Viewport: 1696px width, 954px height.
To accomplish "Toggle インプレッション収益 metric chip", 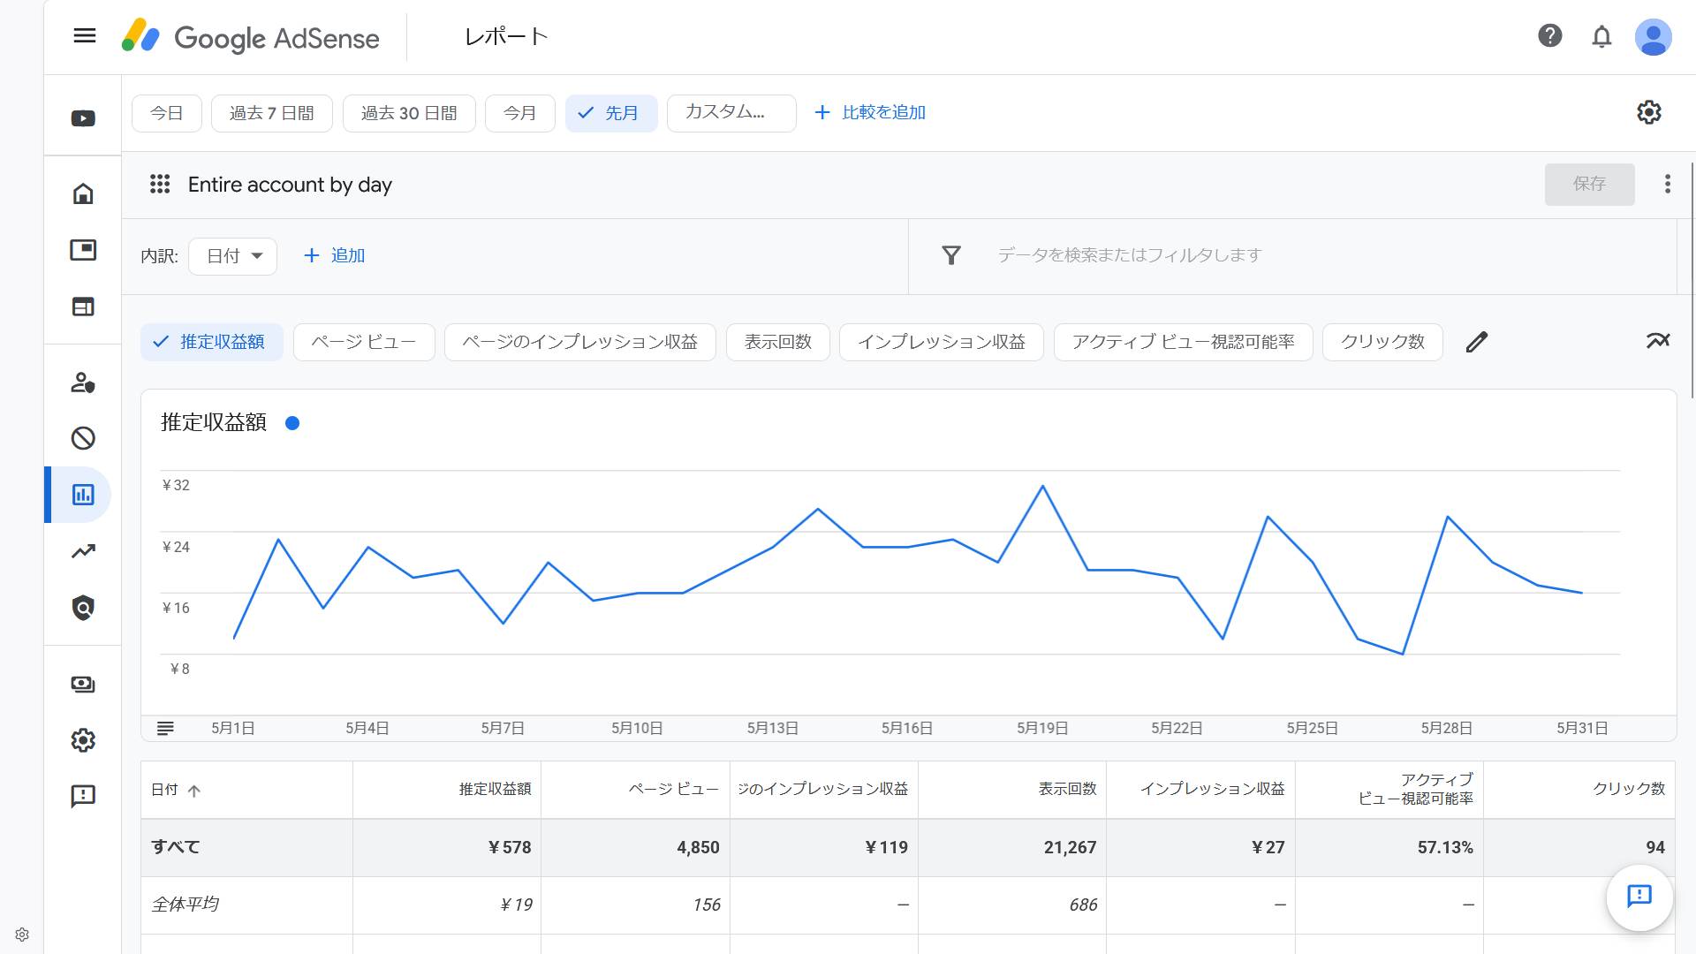I will point(942,342).
